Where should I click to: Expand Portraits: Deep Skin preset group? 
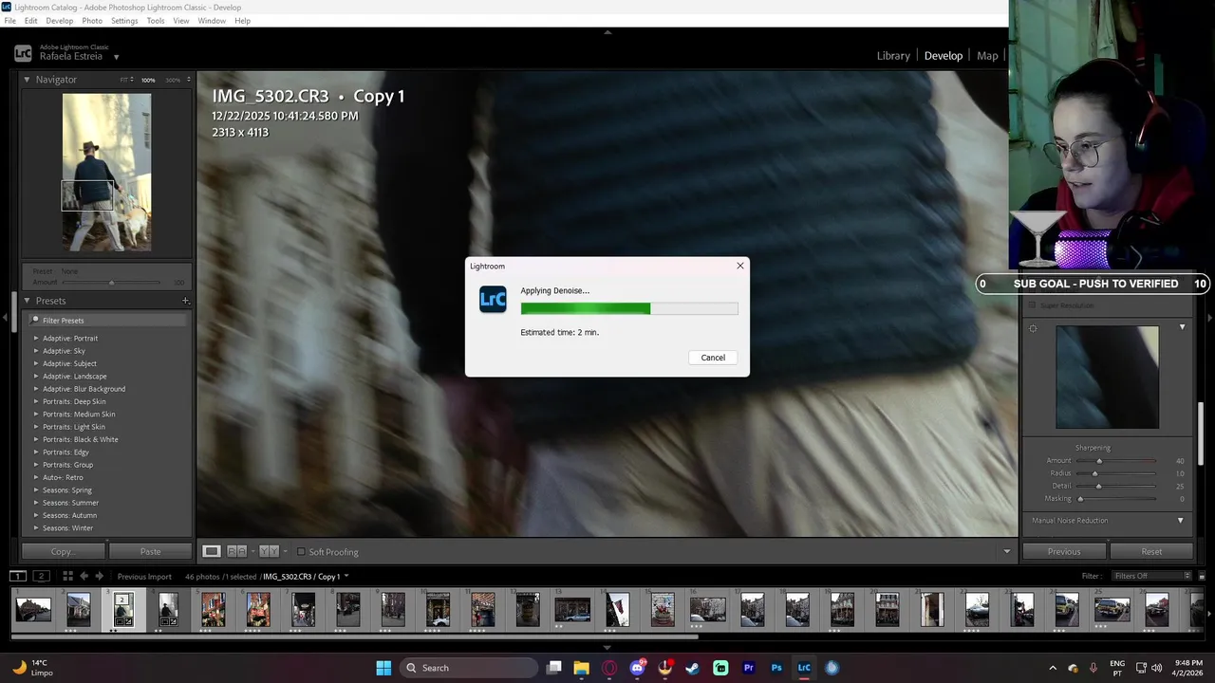tap(36, 401)
